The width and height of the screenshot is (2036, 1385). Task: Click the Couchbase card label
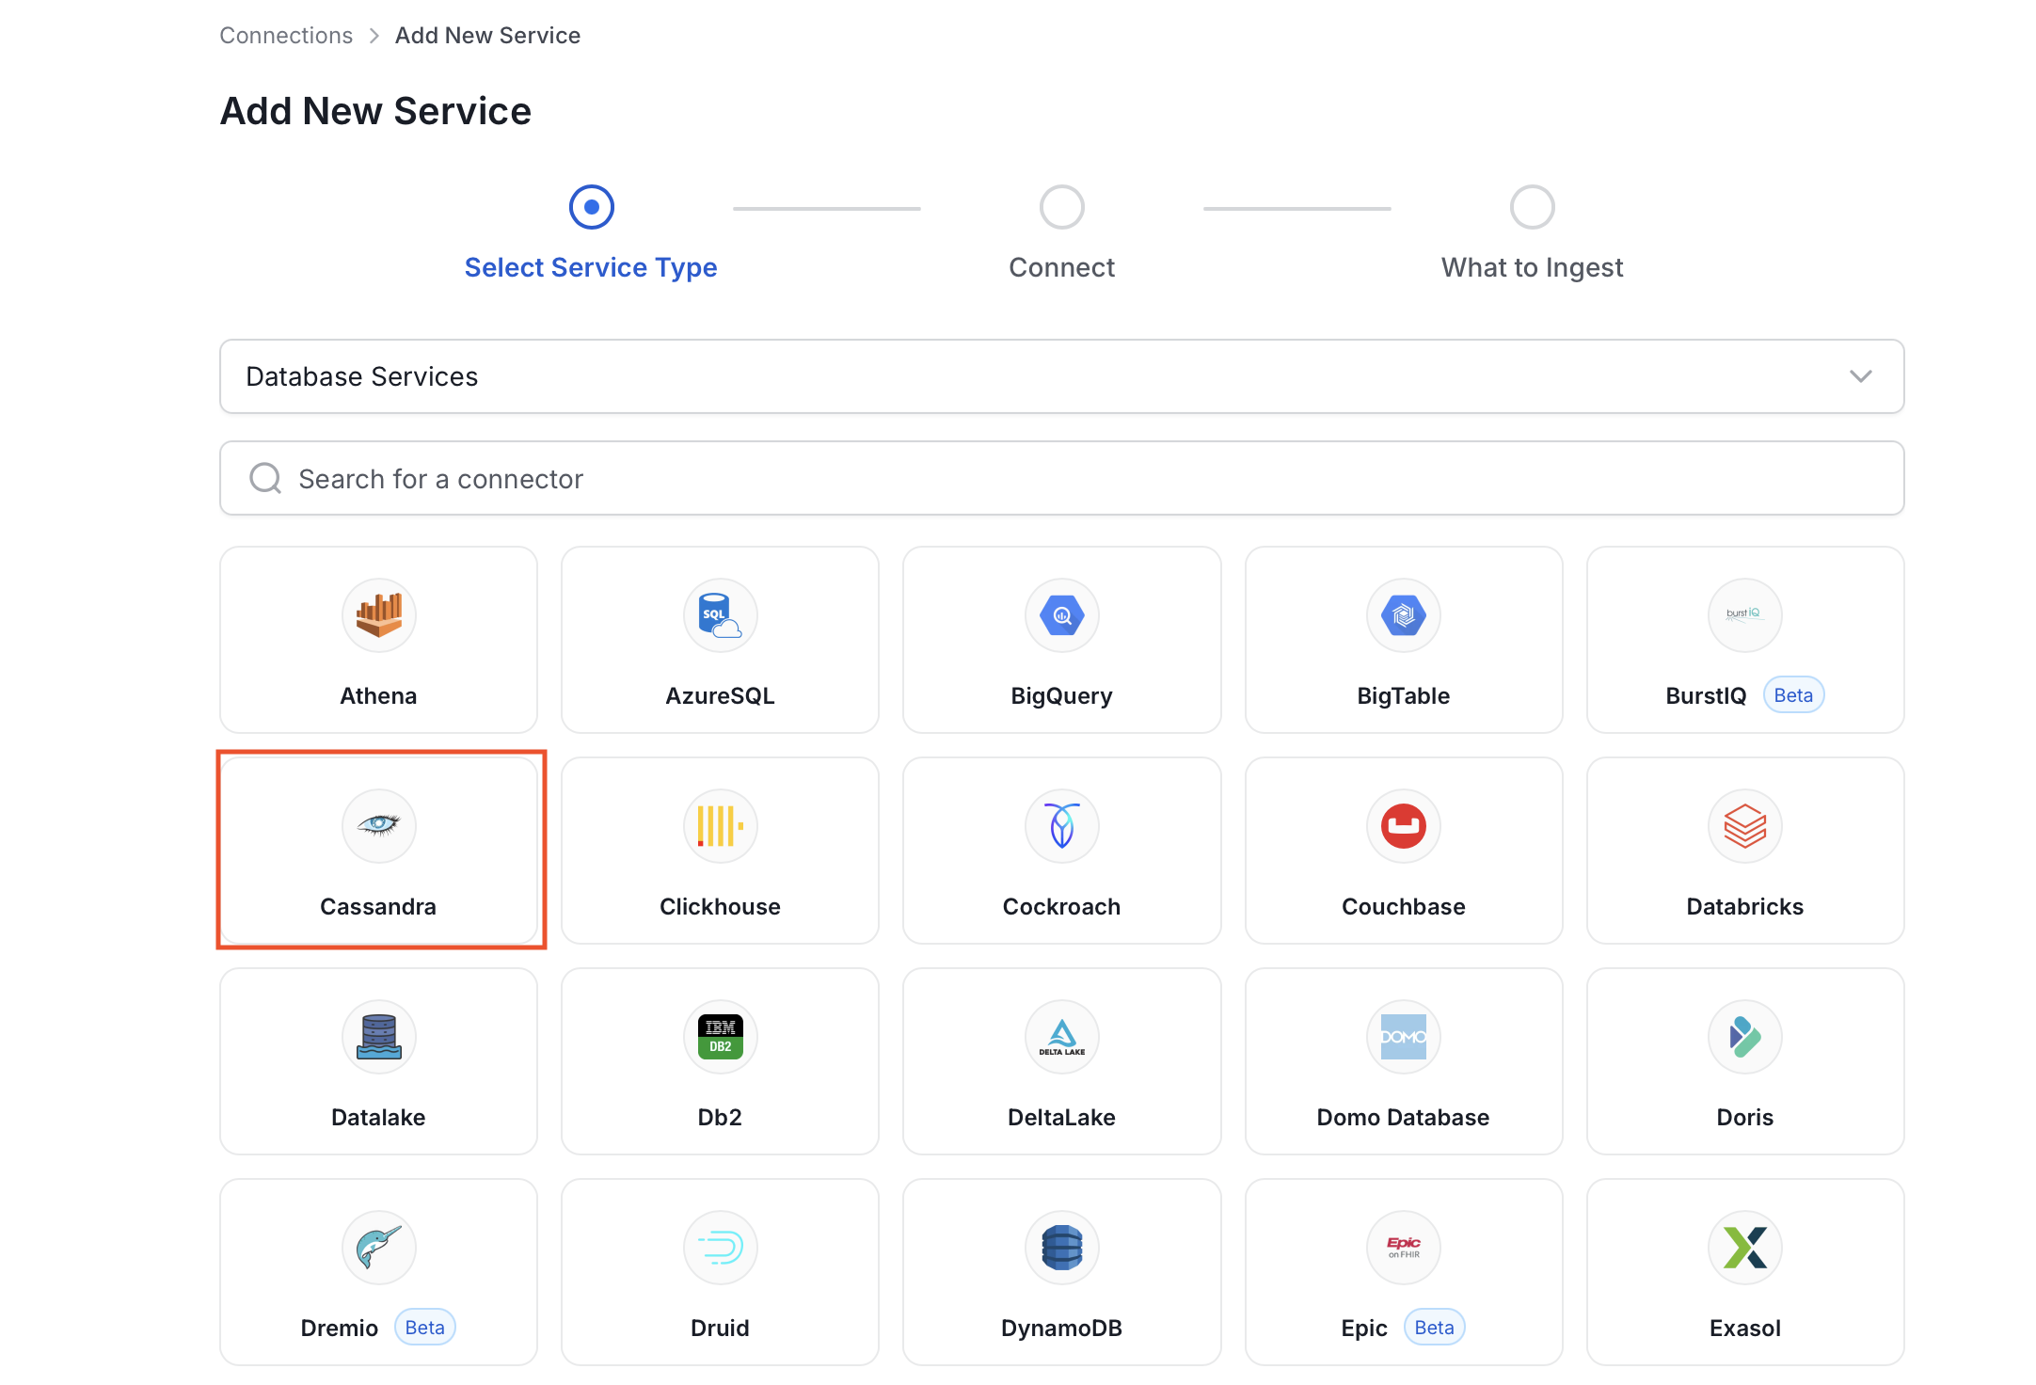coord(1404,906)
